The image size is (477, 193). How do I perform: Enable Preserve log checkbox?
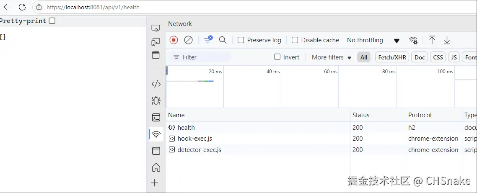[x=241, y=40]
